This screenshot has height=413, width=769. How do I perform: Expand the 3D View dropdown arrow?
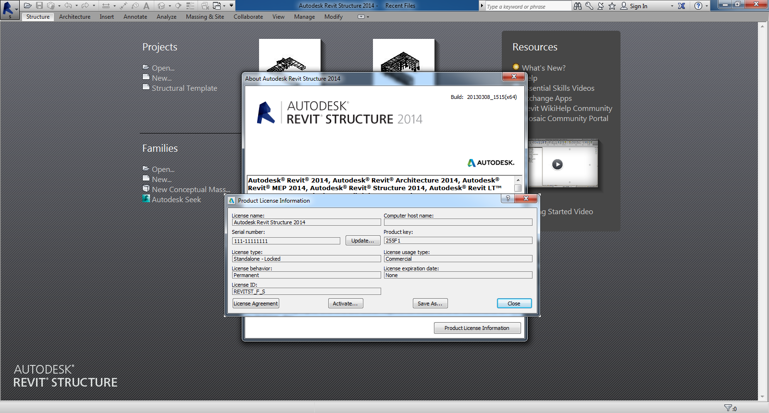pyautogui.click(x=170, y=6)
